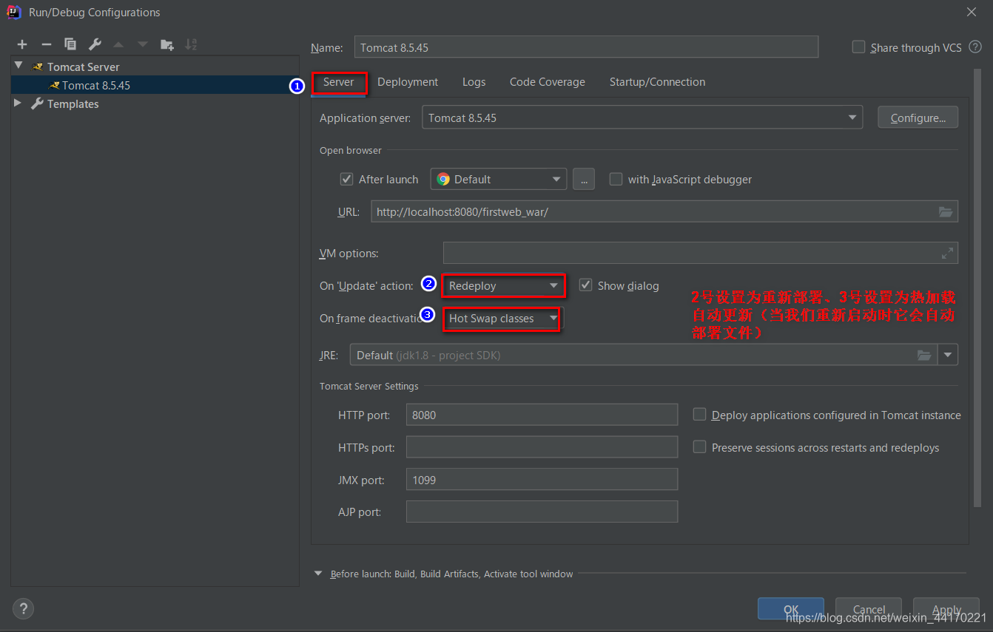Focus the JMX port field
Image resolution: width=993 pixels, height=632 pixels.
click(x=542, y=480)
